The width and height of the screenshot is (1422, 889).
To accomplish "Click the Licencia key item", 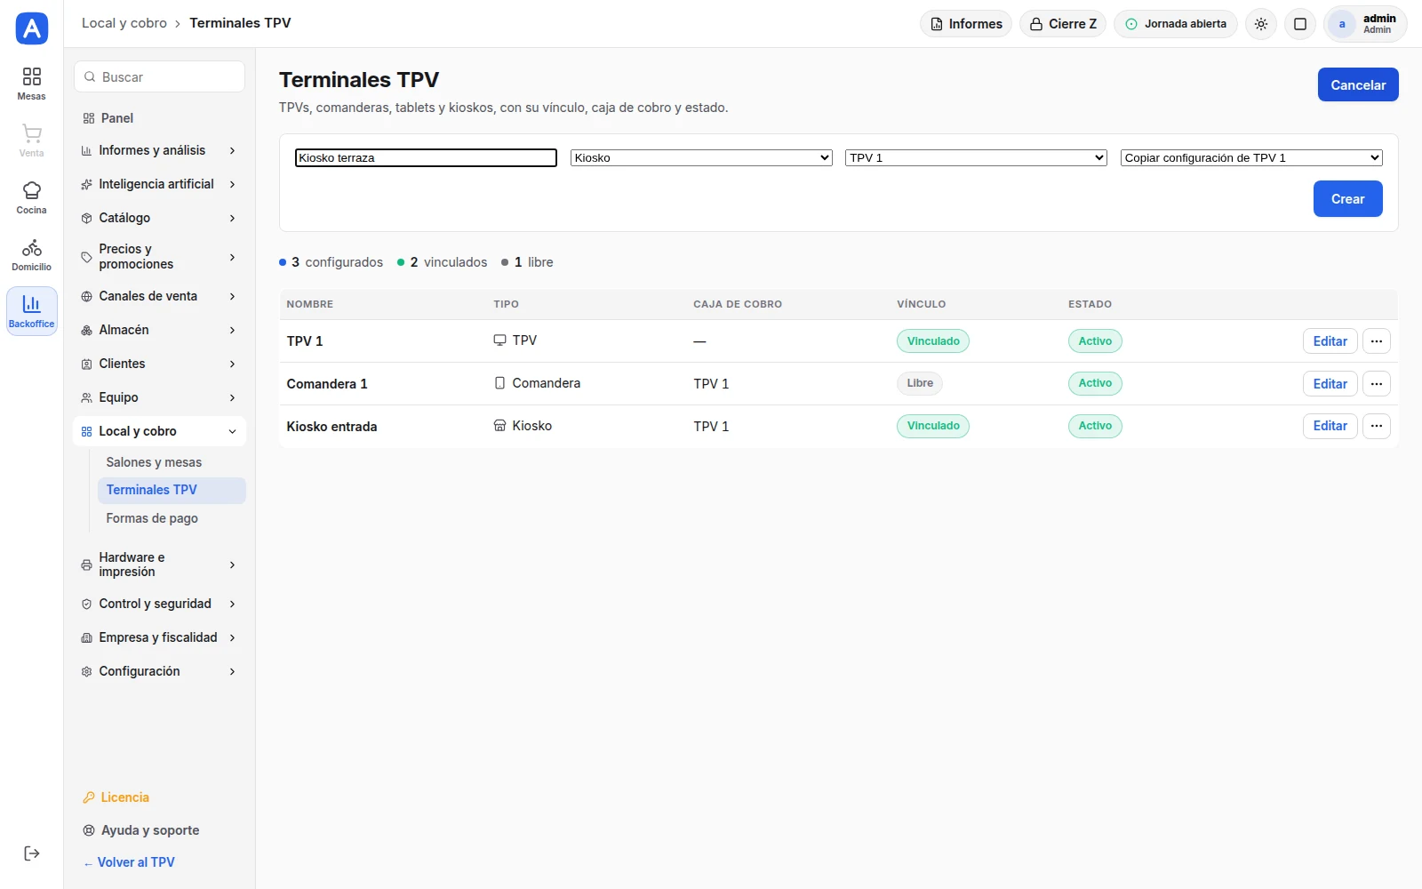I will (x=116, y=797).
